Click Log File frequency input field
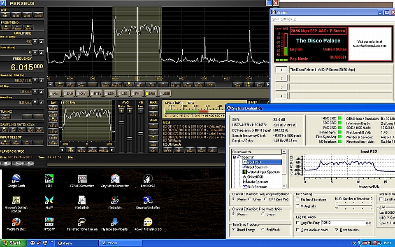Image resolution: width=395 pixels, height=247 pixels. pos(343,223)
